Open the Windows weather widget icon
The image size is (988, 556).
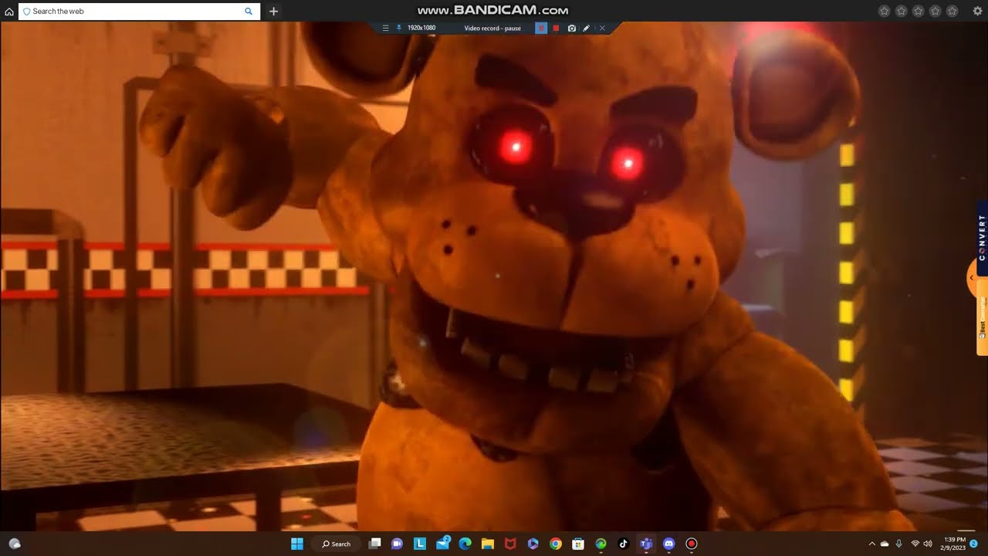[14, 544]
